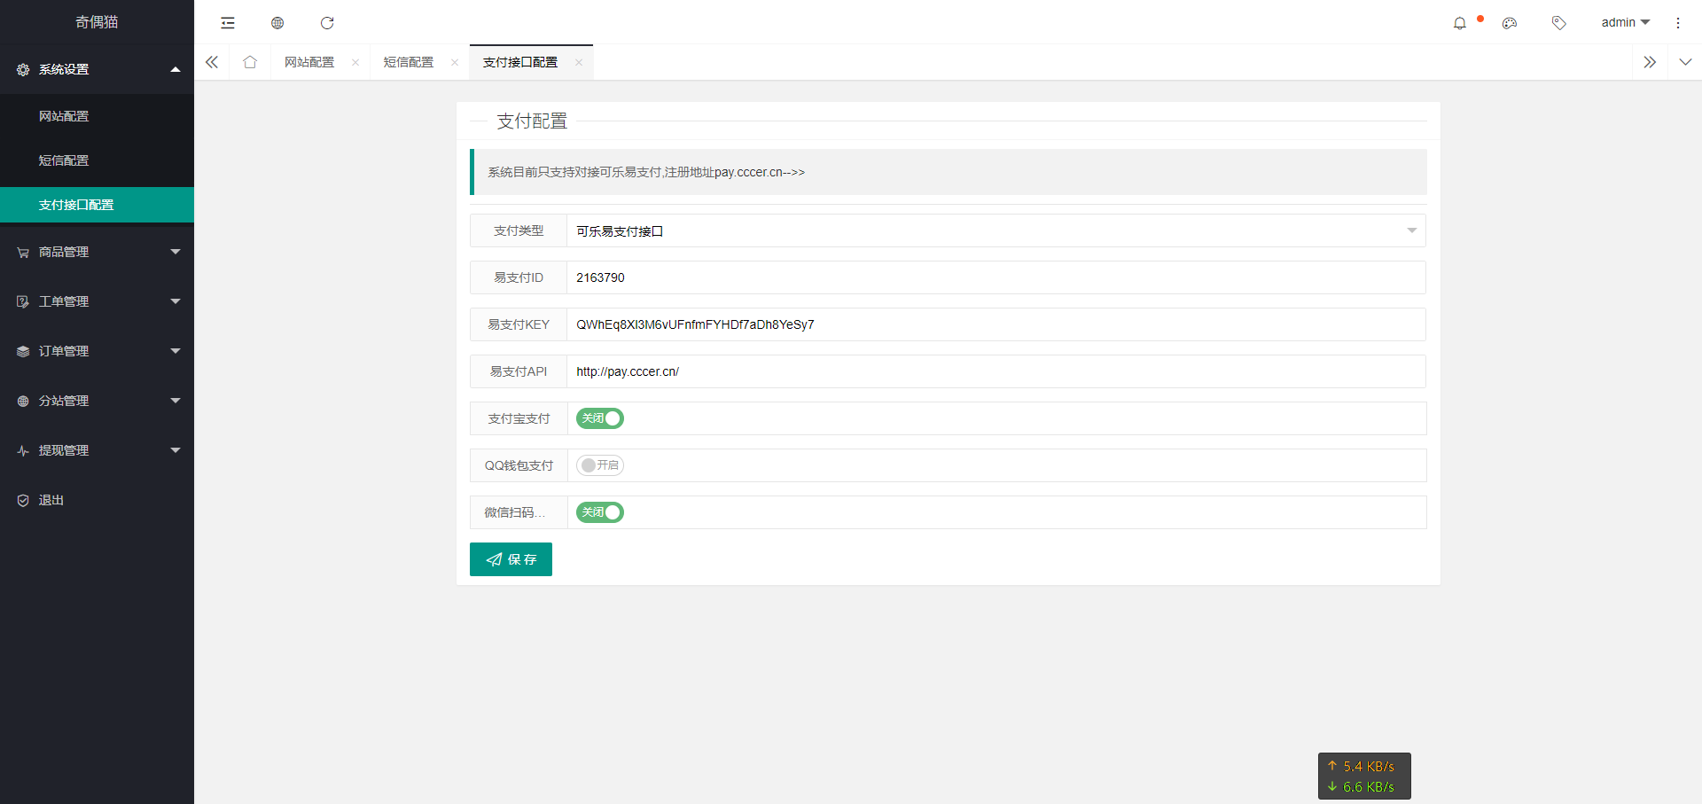Image resolution: width=1702 pixels, height=804 pixels.
Task: Click the globe icon beside 分站管理
Action: click(23, 402)
